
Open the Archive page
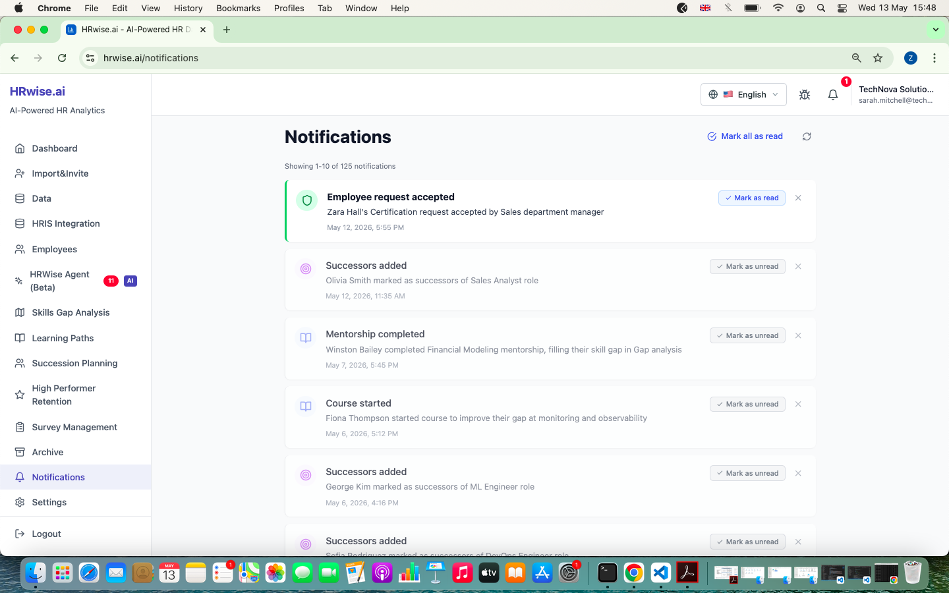tap(75, 452)
